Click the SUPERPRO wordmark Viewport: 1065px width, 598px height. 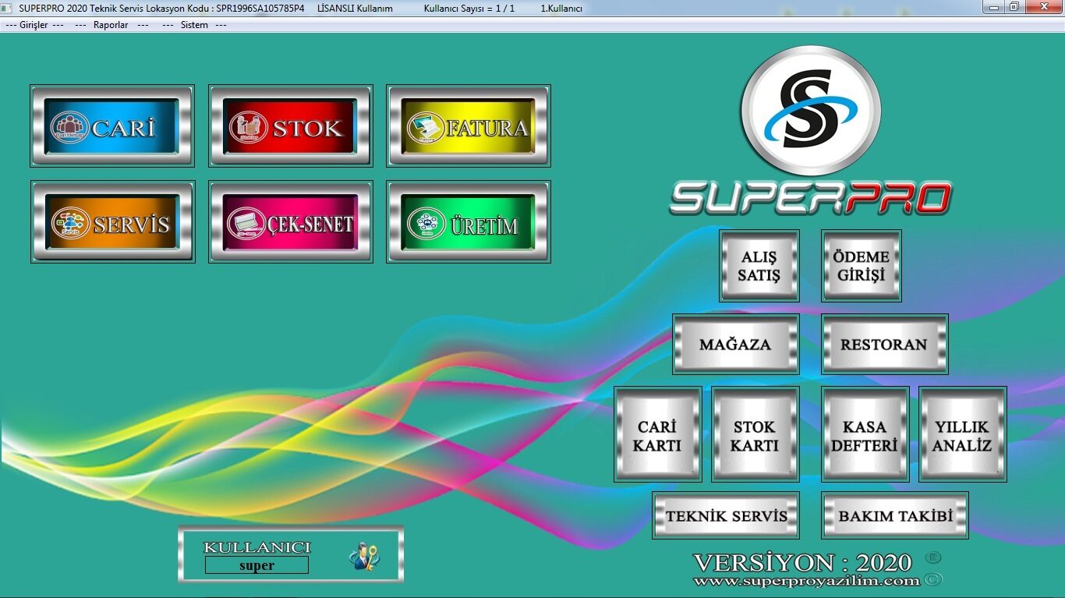coord(811,198)
